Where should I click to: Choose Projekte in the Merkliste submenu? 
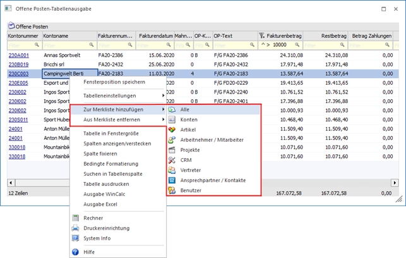point(190,150)
